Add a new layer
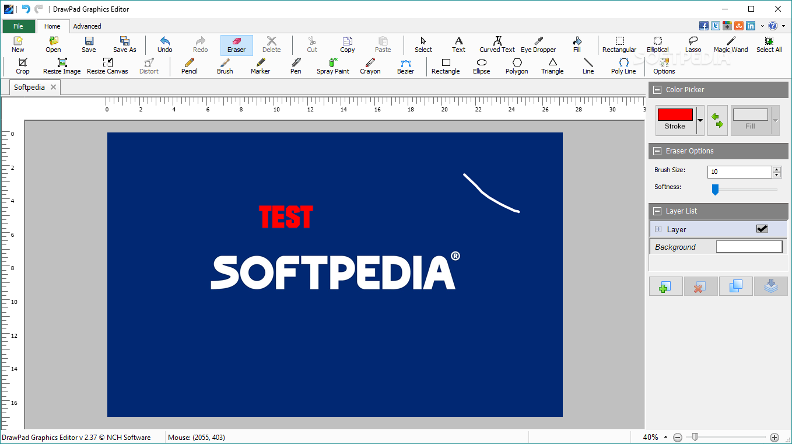Viewport: 792px width, 444px height. [665, 286]
